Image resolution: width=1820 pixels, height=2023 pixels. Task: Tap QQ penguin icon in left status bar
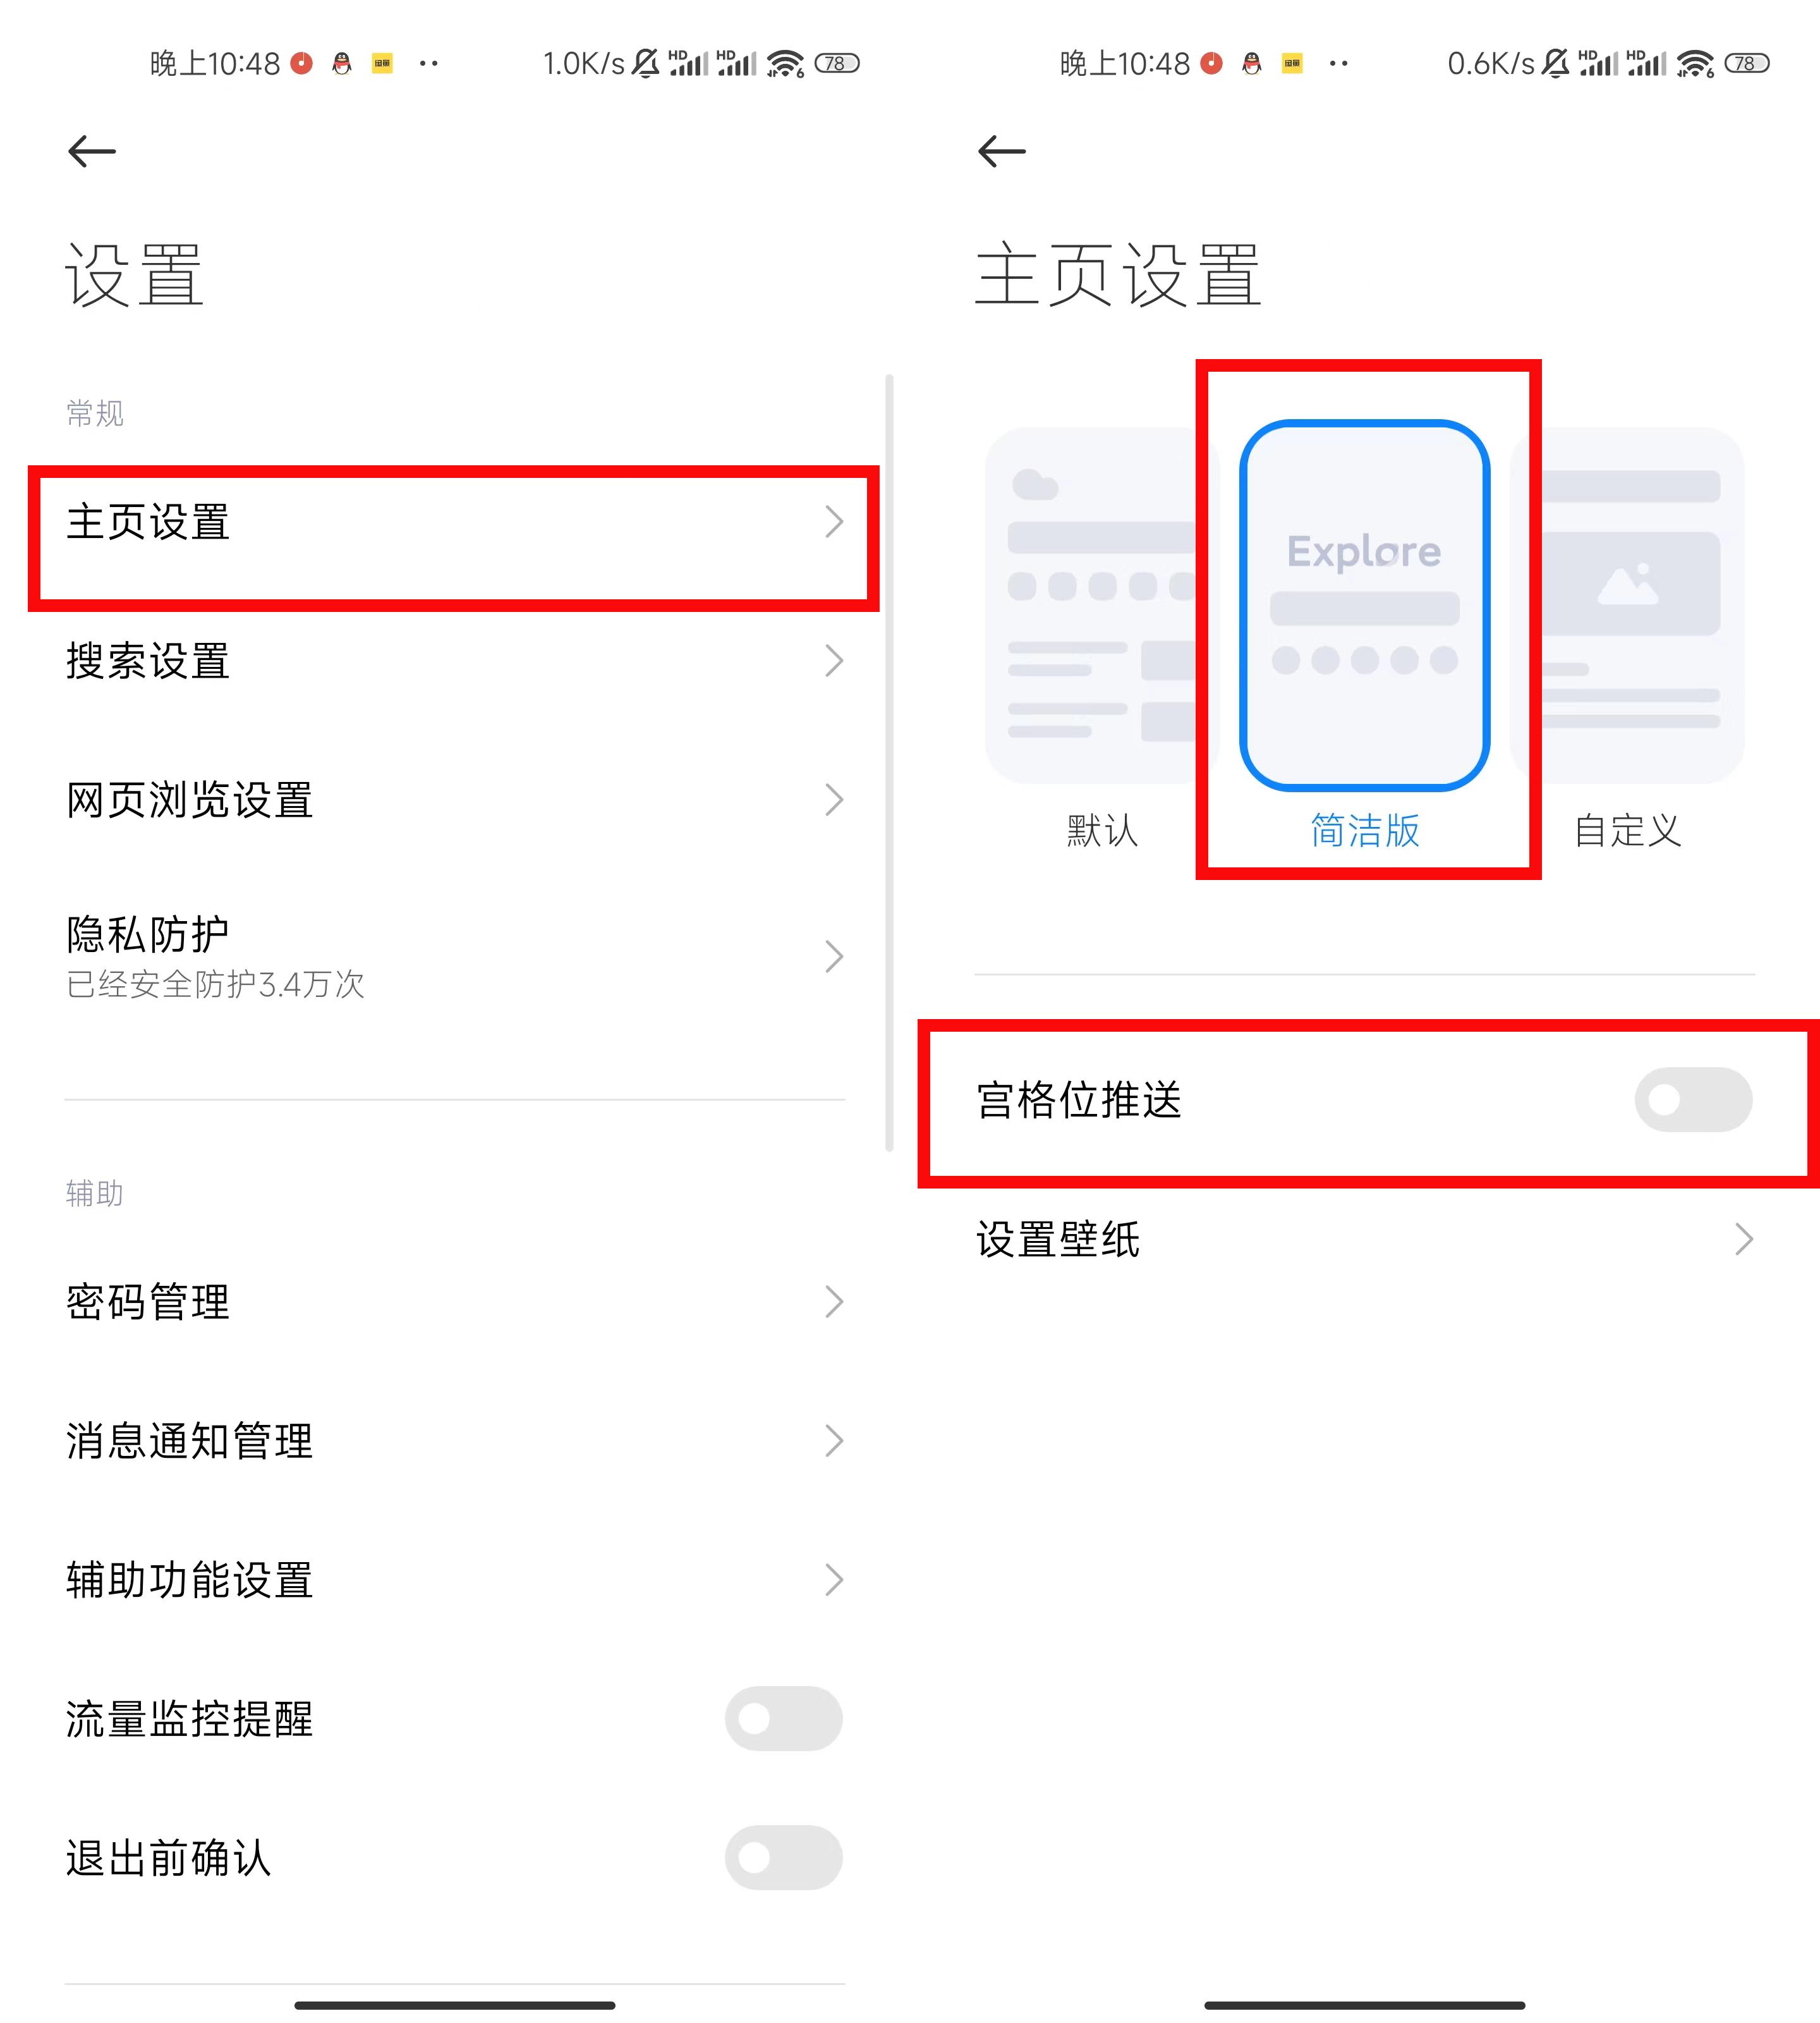[342, 64]
